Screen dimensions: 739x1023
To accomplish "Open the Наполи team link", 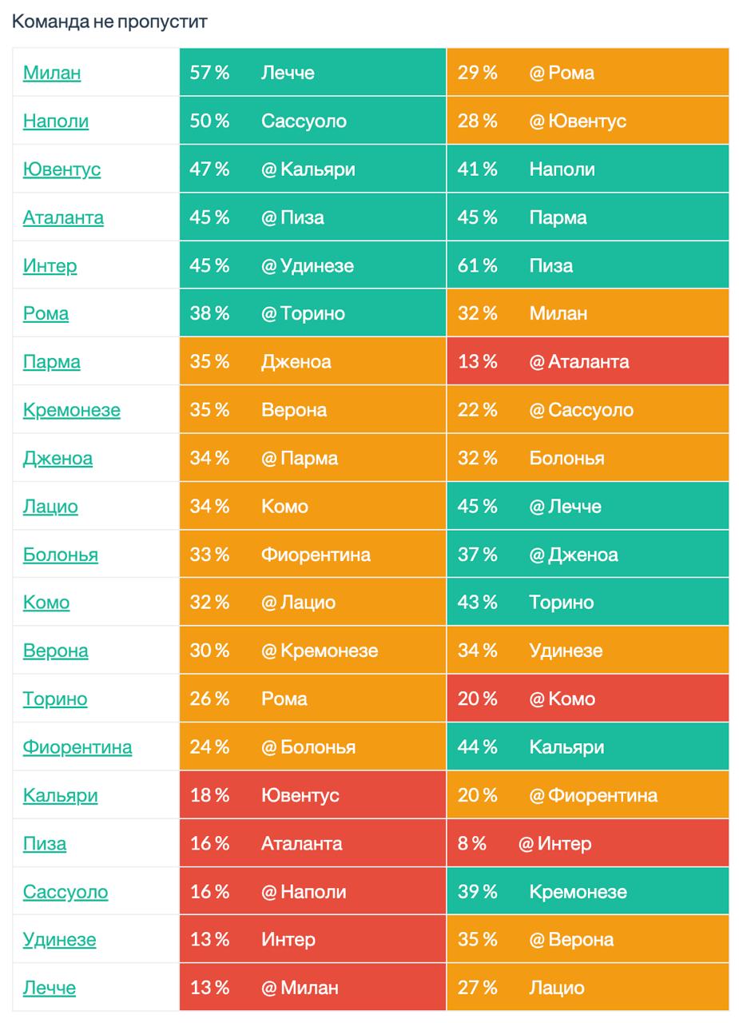I will (x=56, y=121).
